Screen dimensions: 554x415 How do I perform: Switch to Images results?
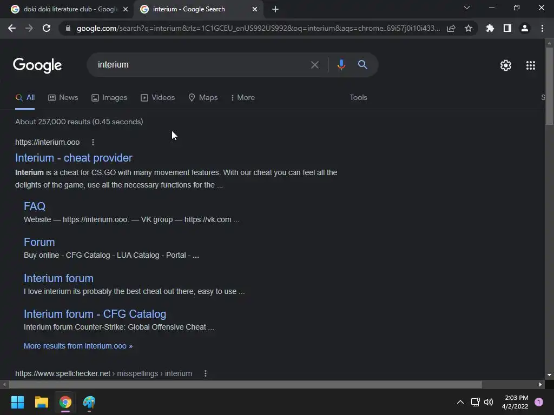pos(109,97)
